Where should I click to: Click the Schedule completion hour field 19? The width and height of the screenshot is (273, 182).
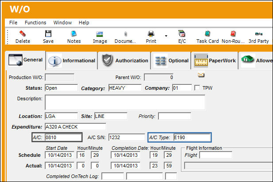tap(154, 155)
